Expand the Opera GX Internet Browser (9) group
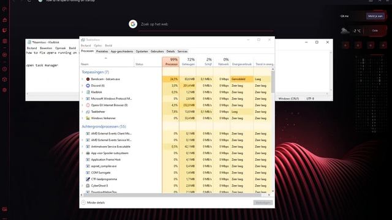 [x=82, y=105]
